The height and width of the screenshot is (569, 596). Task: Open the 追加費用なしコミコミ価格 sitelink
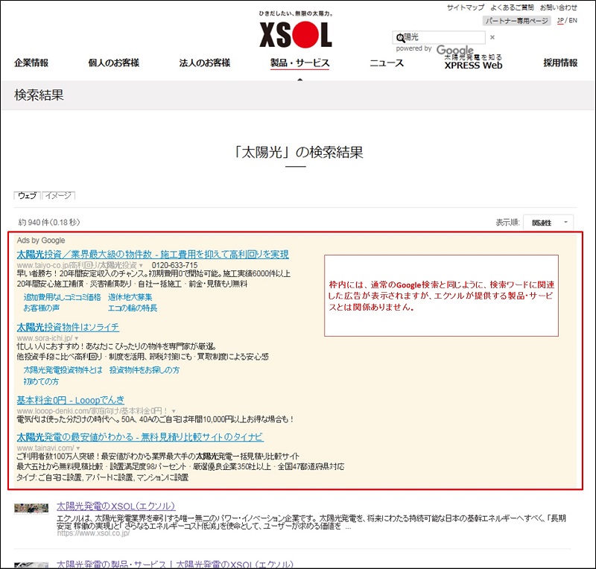click(63, 297)
